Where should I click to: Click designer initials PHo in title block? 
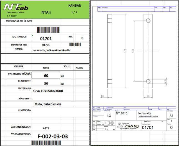pyautogui.click(x=99, y=121)
